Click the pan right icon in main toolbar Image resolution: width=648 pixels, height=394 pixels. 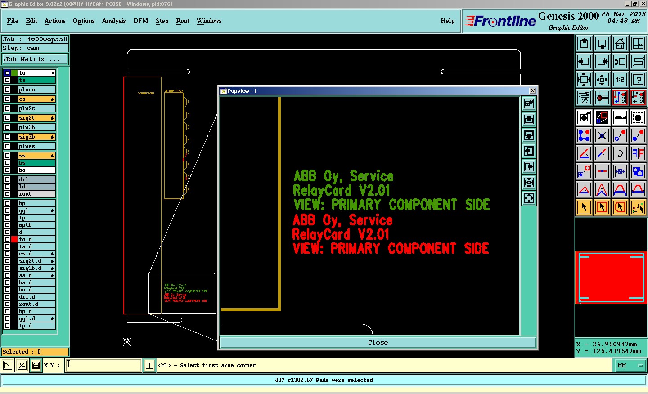tap(602, 62)
